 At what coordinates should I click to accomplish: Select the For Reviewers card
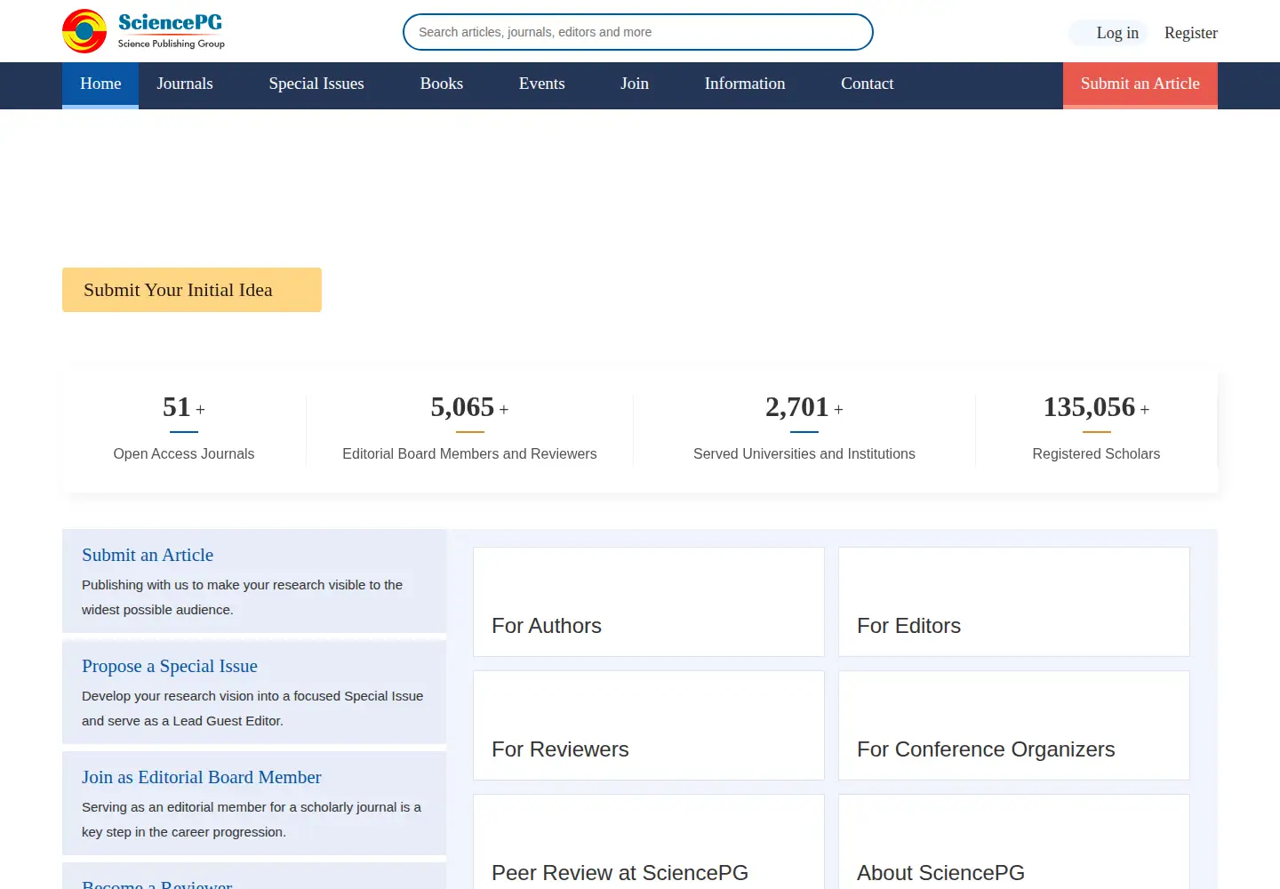(649, 725)
